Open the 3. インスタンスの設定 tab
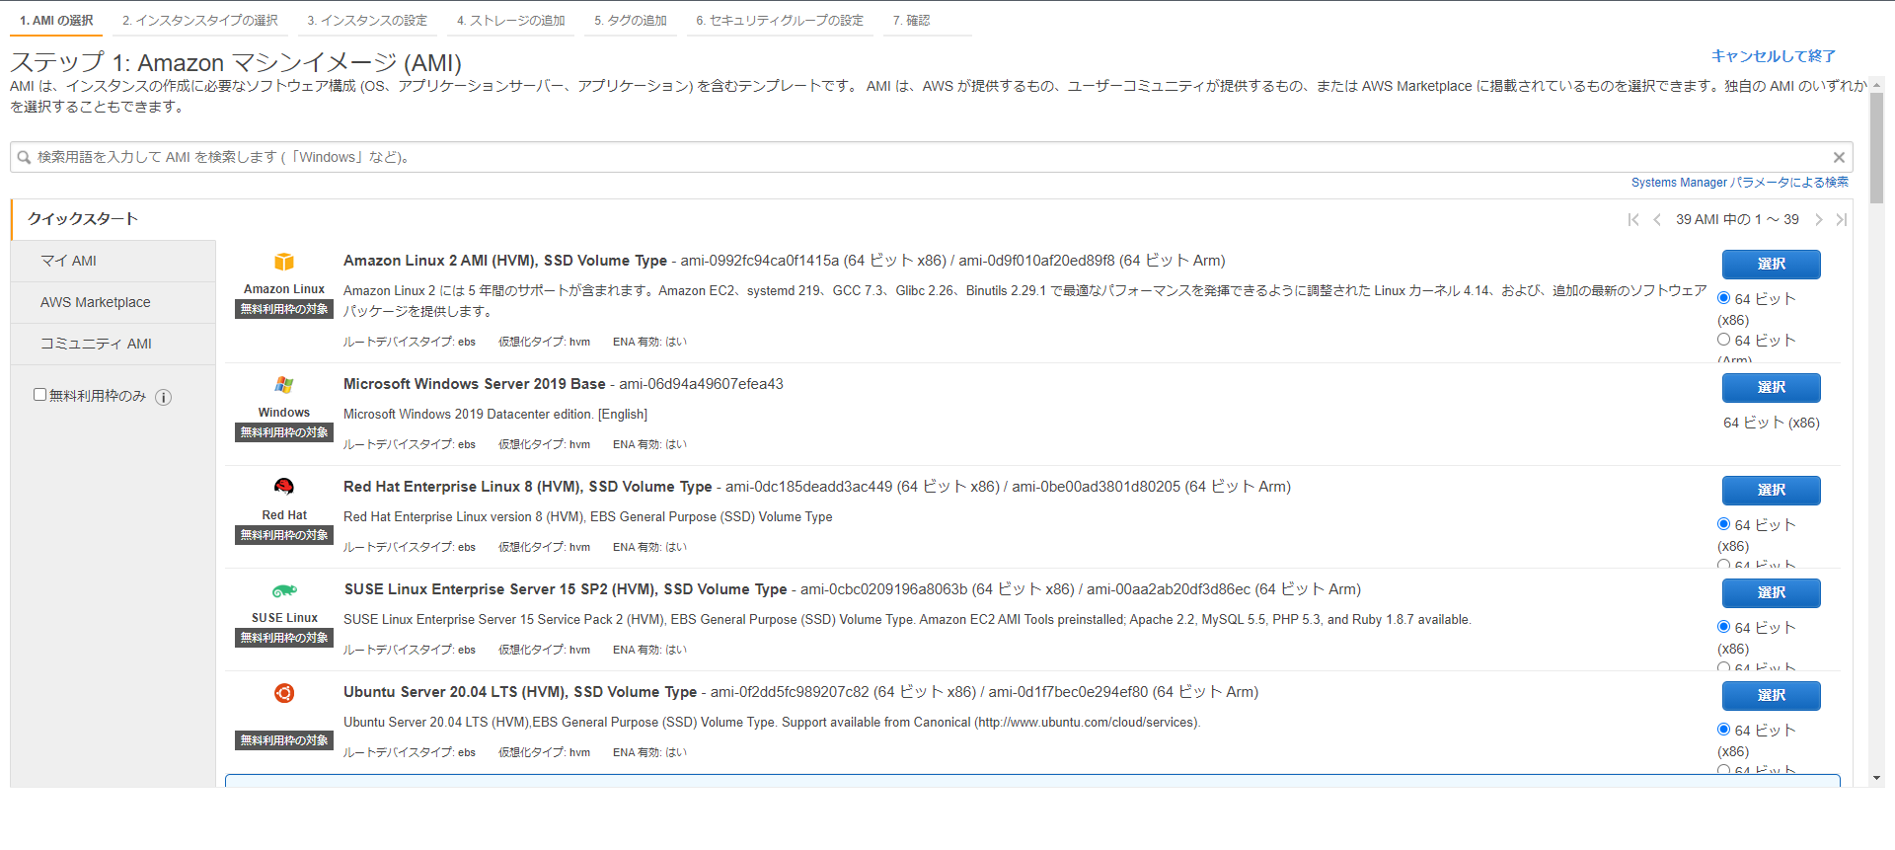 point(367,21)
